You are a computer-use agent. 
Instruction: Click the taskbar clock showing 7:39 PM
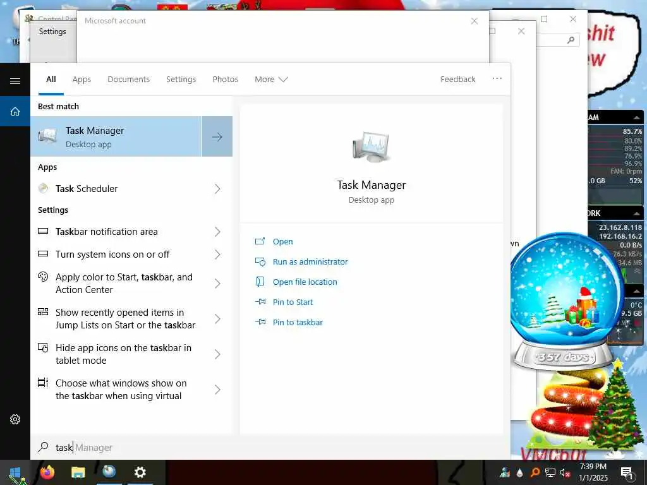[593, 472]
